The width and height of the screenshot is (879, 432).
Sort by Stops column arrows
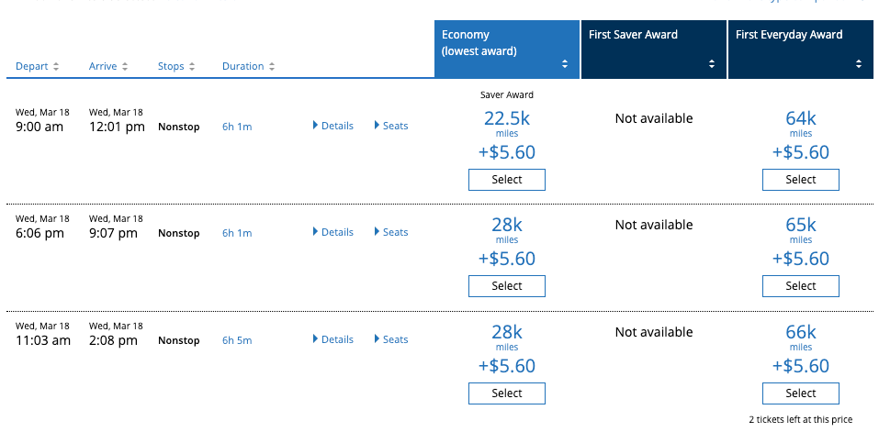pos(192,67)
